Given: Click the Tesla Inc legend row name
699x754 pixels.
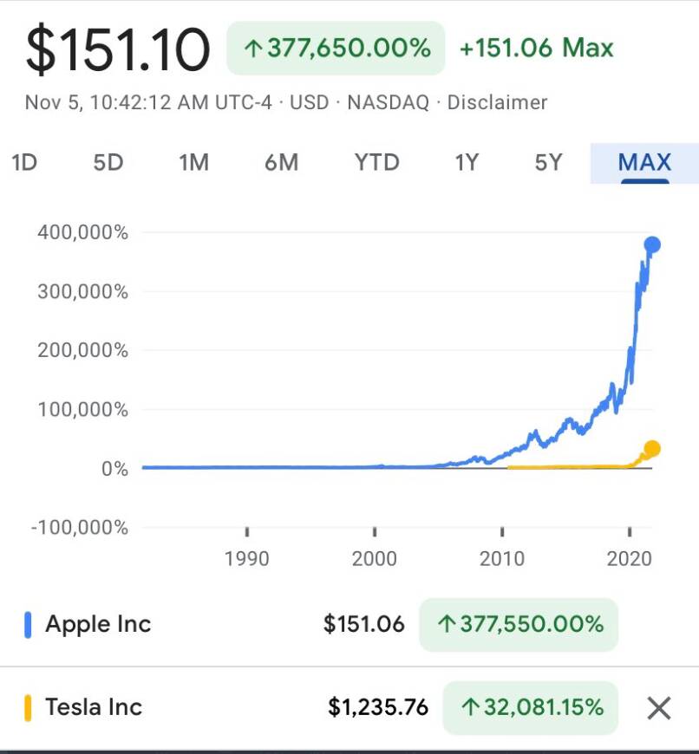Looking at the screenshot, I should pos(94,707).
